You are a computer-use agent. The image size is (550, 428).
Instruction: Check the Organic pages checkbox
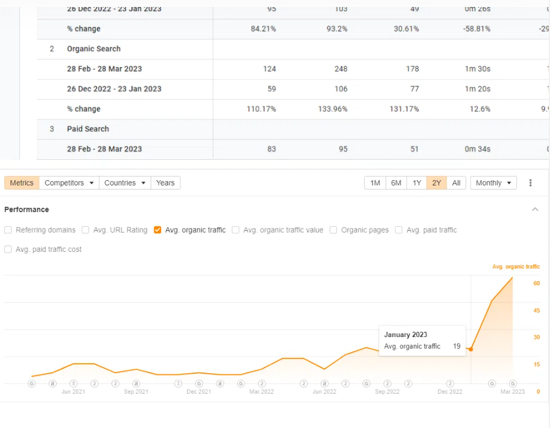(x=333, y=230)
